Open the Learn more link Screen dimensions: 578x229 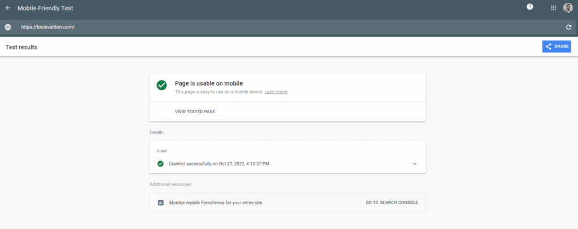click(275, 92)
